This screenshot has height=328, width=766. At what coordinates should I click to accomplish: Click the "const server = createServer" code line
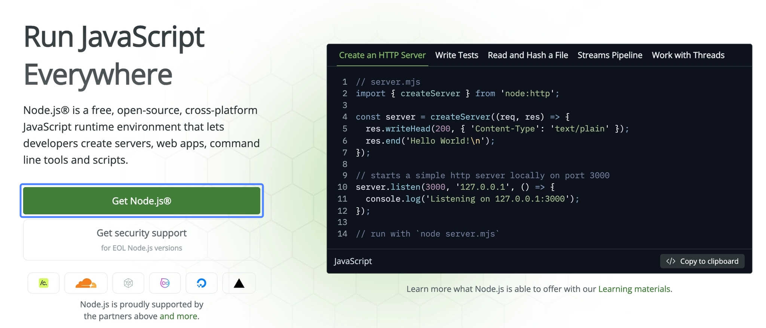point(463,117)
